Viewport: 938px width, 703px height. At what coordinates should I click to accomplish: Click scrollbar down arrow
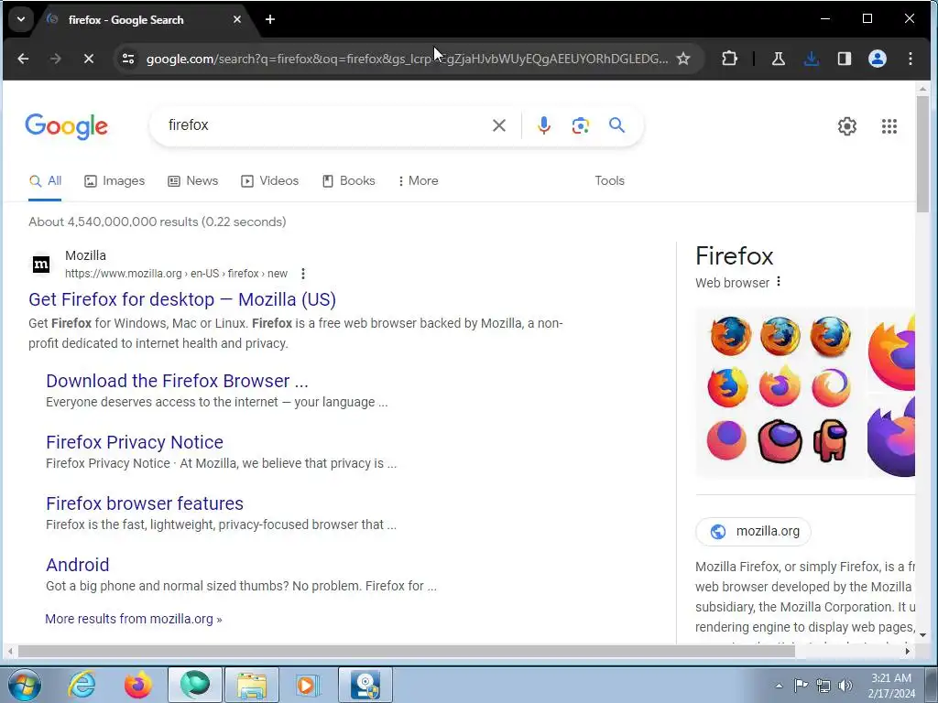922,635
